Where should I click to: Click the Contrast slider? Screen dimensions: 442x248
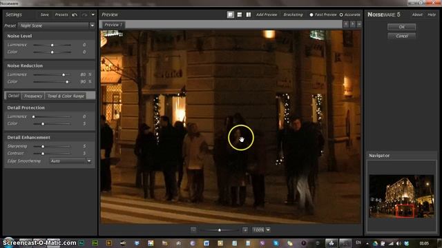tap(52, 154)
